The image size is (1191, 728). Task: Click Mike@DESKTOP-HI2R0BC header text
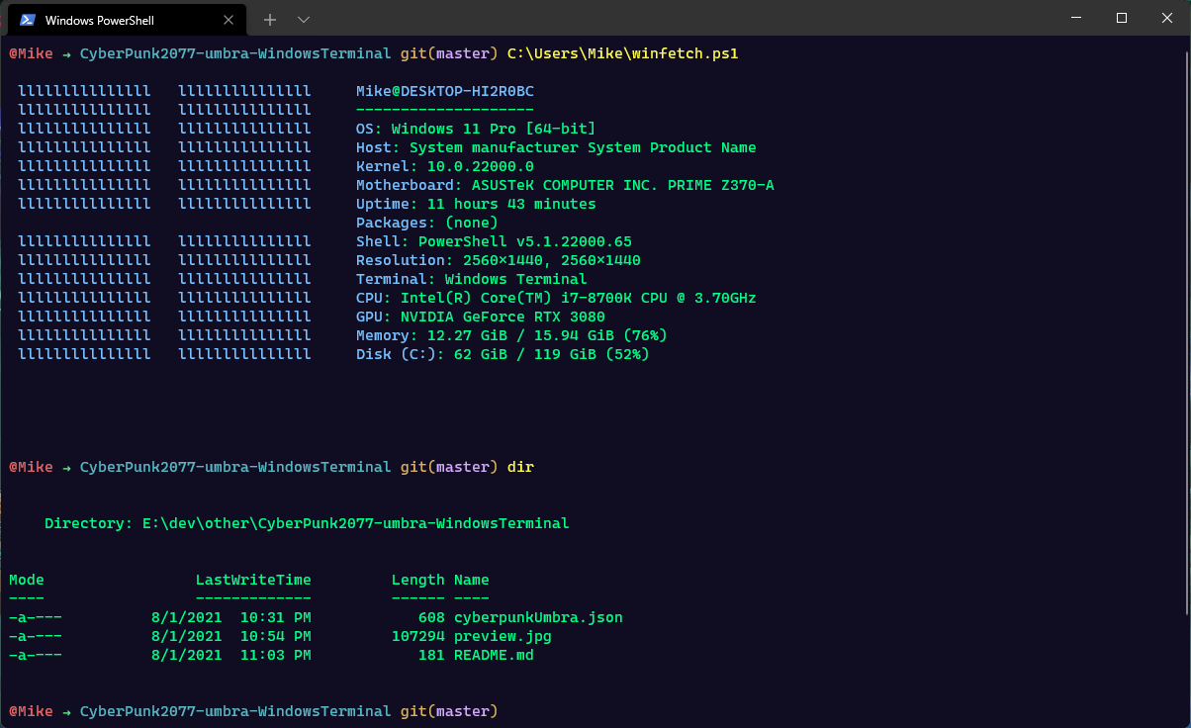(445, 91)
